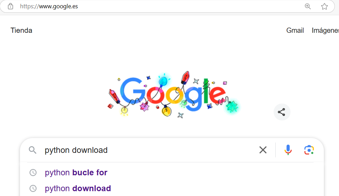Select the "python bucle for" suggestion

(76, 173)
